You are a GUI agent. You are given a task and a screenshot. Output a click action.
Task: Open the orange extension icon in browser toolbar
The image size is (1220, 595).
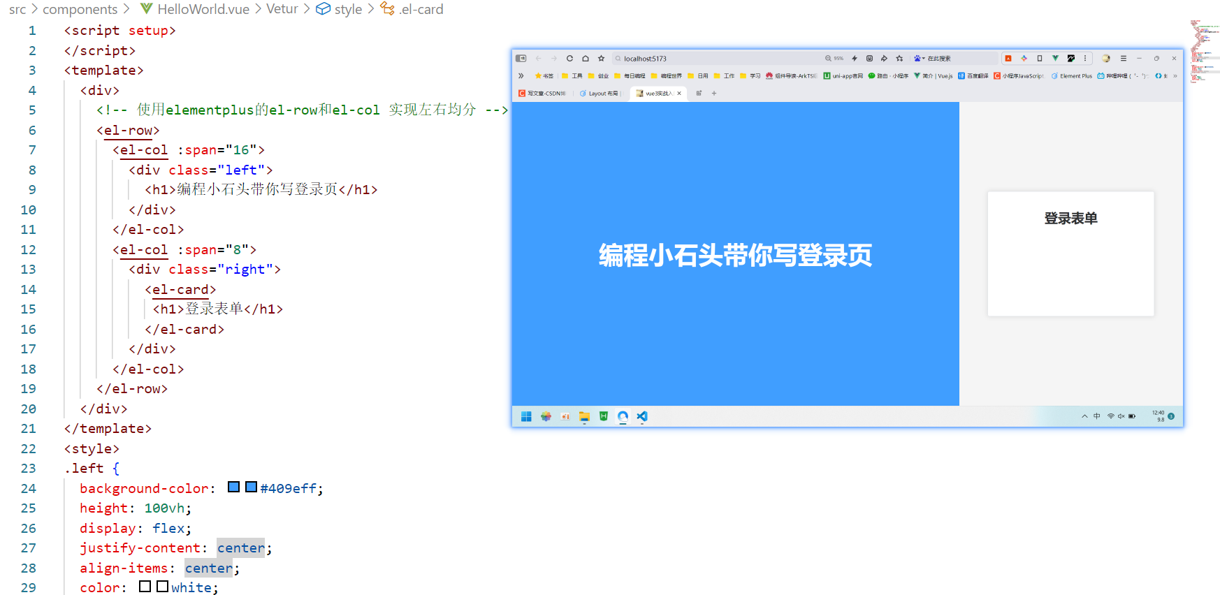pos(1008,59)
